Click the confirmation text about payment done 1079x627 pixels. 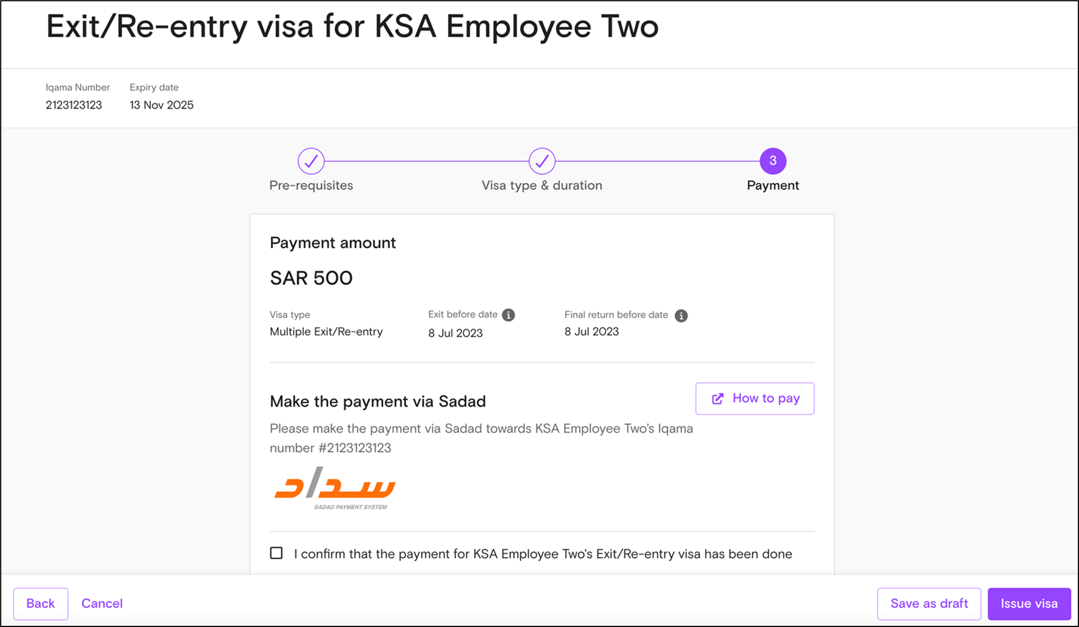(543, 554)
